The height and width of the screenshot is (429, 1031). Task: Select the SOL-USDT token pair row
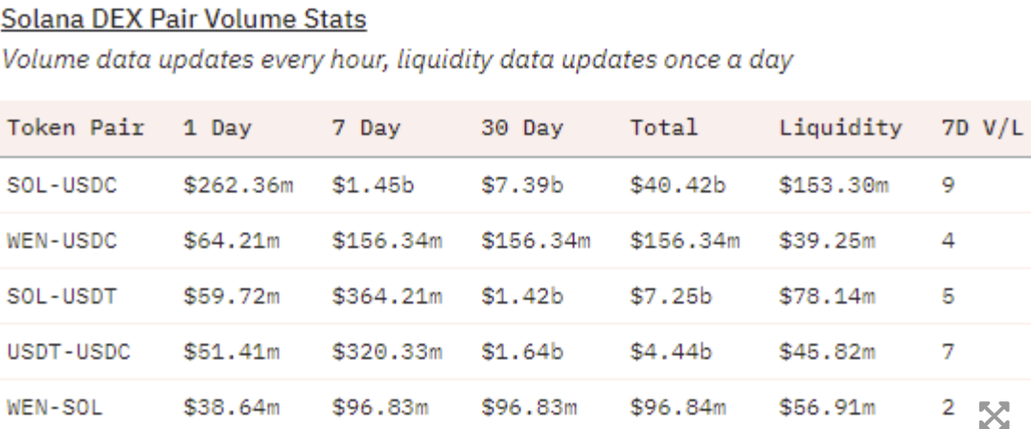515,296
